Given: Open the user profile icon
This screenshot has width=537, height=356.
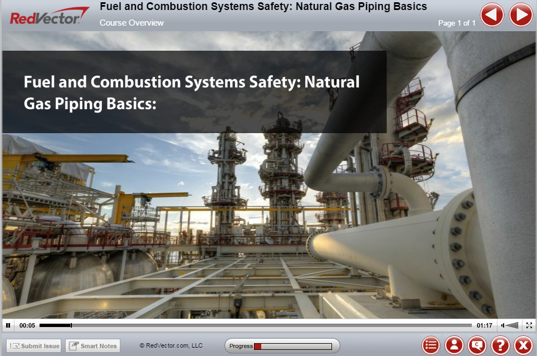Looking at the screenshot, I should point(455,345).
